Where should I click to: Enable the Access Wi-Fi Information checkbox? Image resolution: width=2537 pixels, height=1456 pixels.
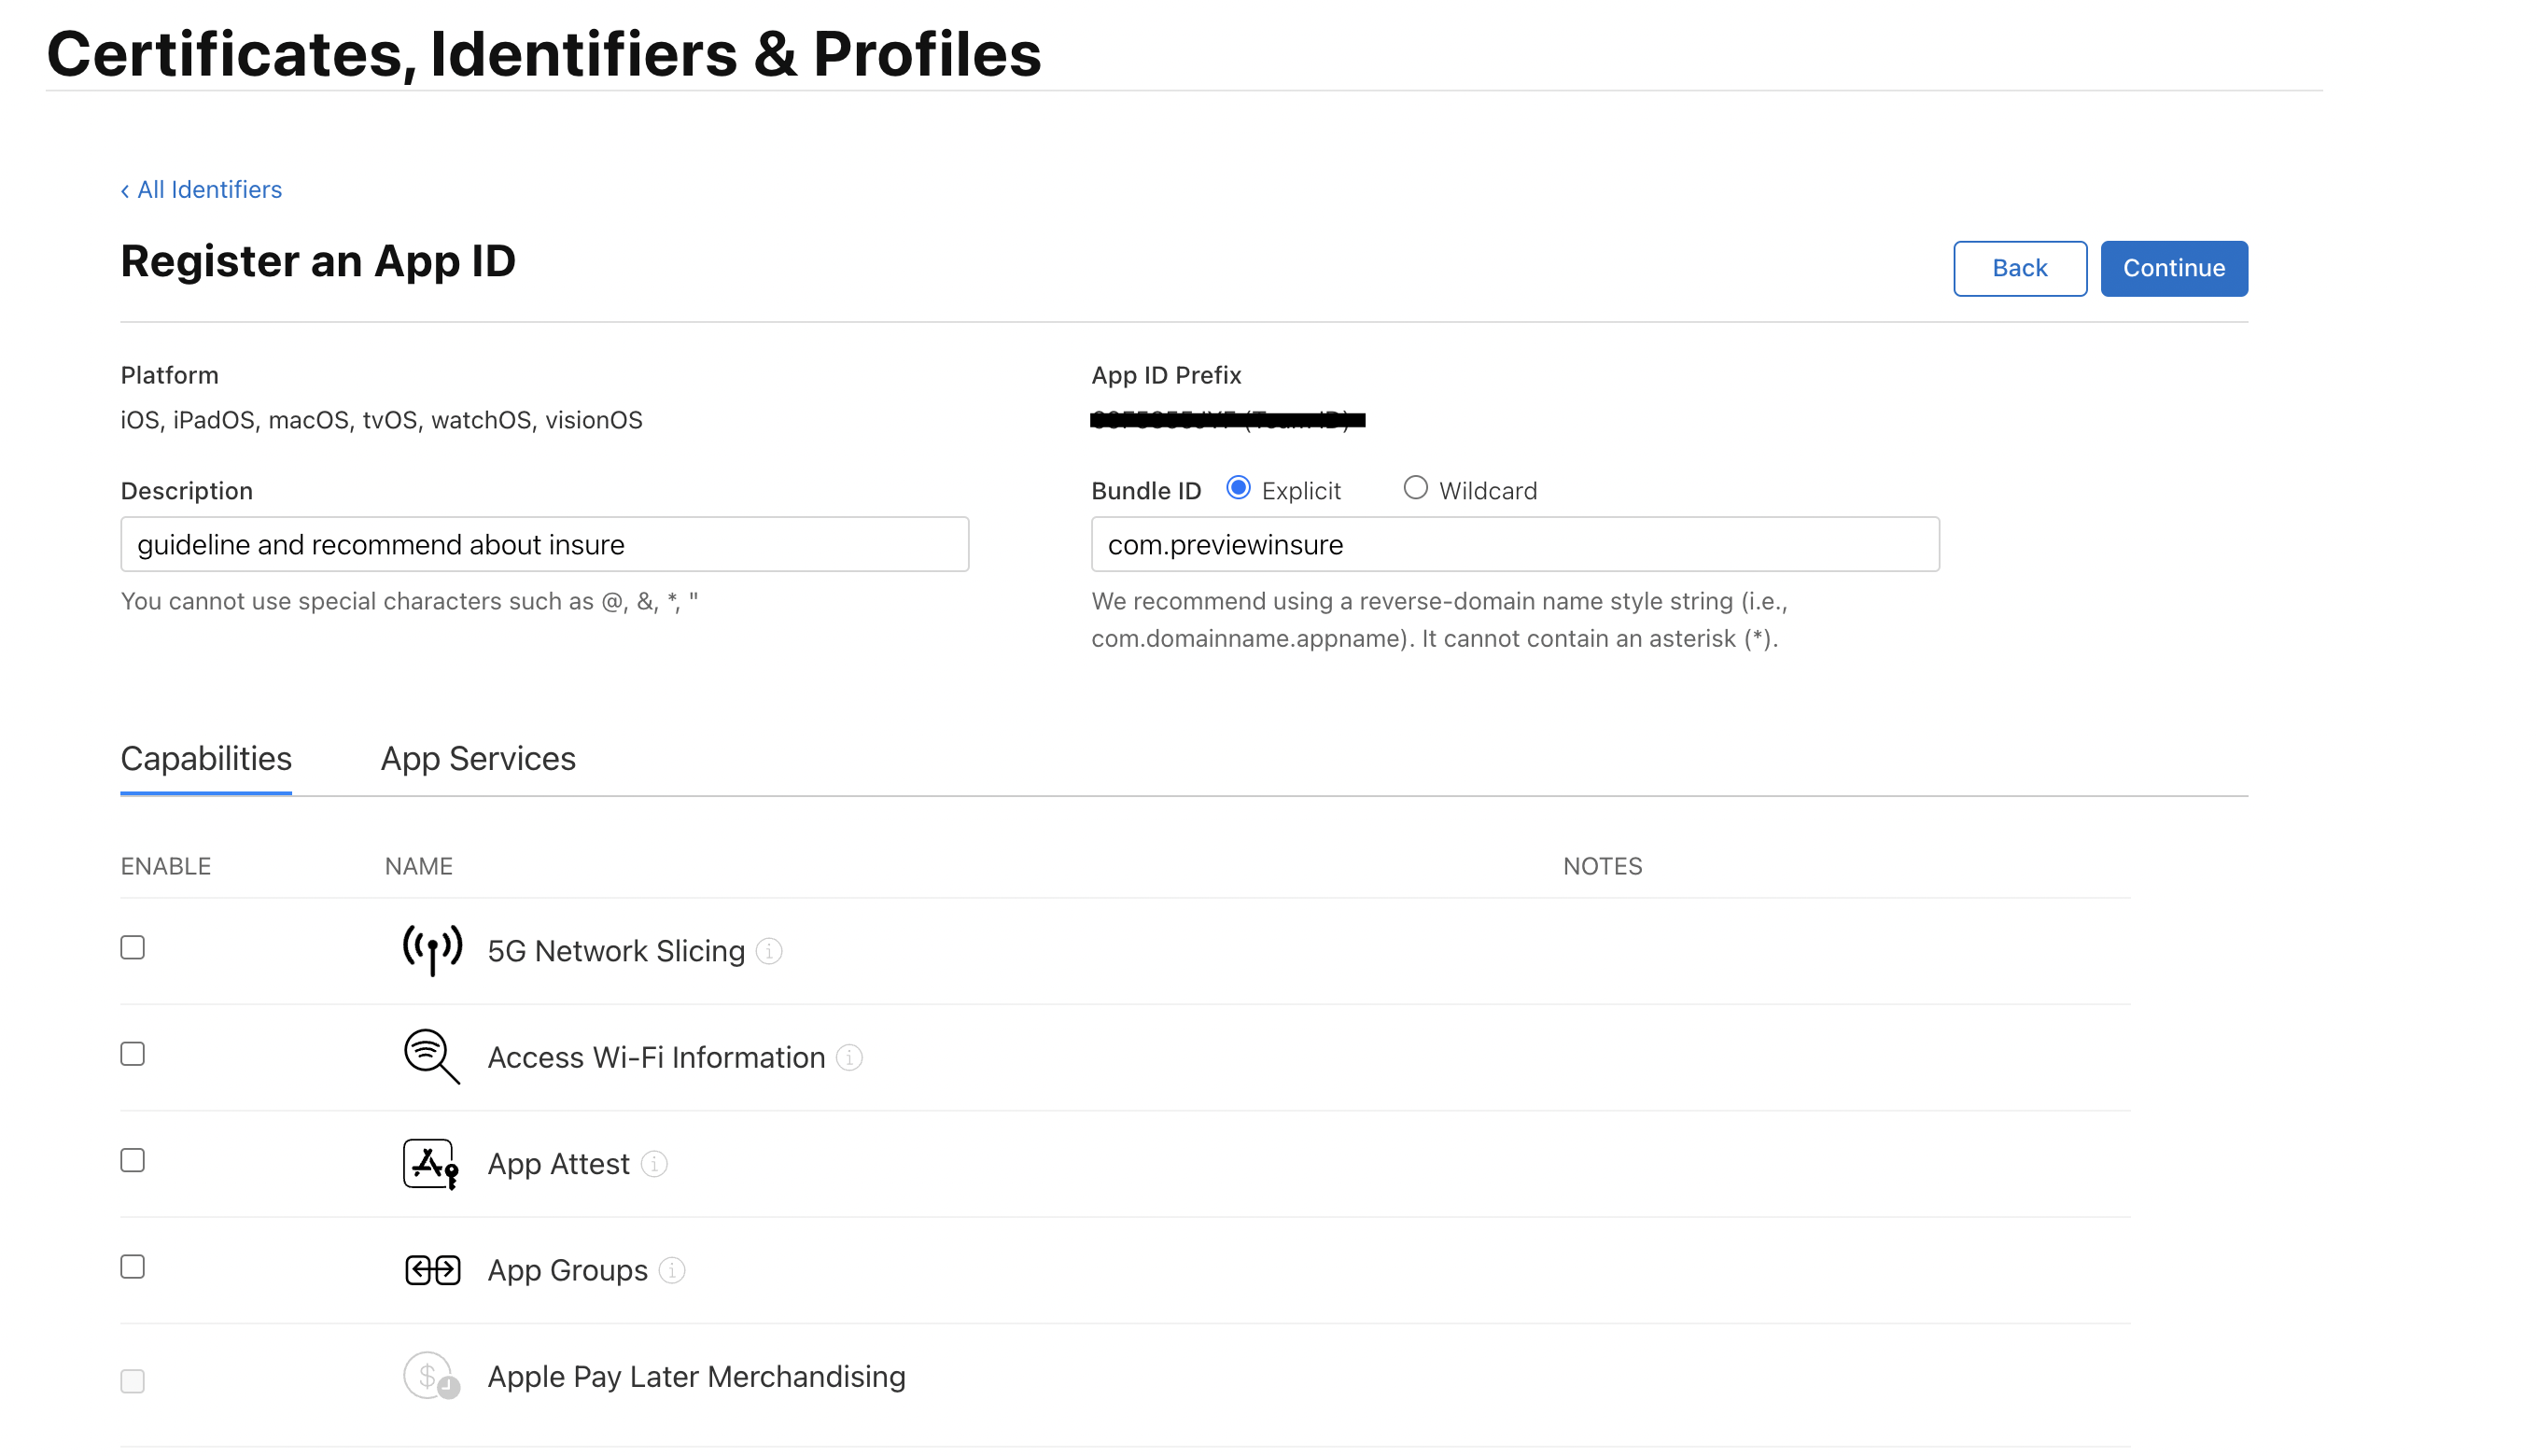(x=132, y=1053)
